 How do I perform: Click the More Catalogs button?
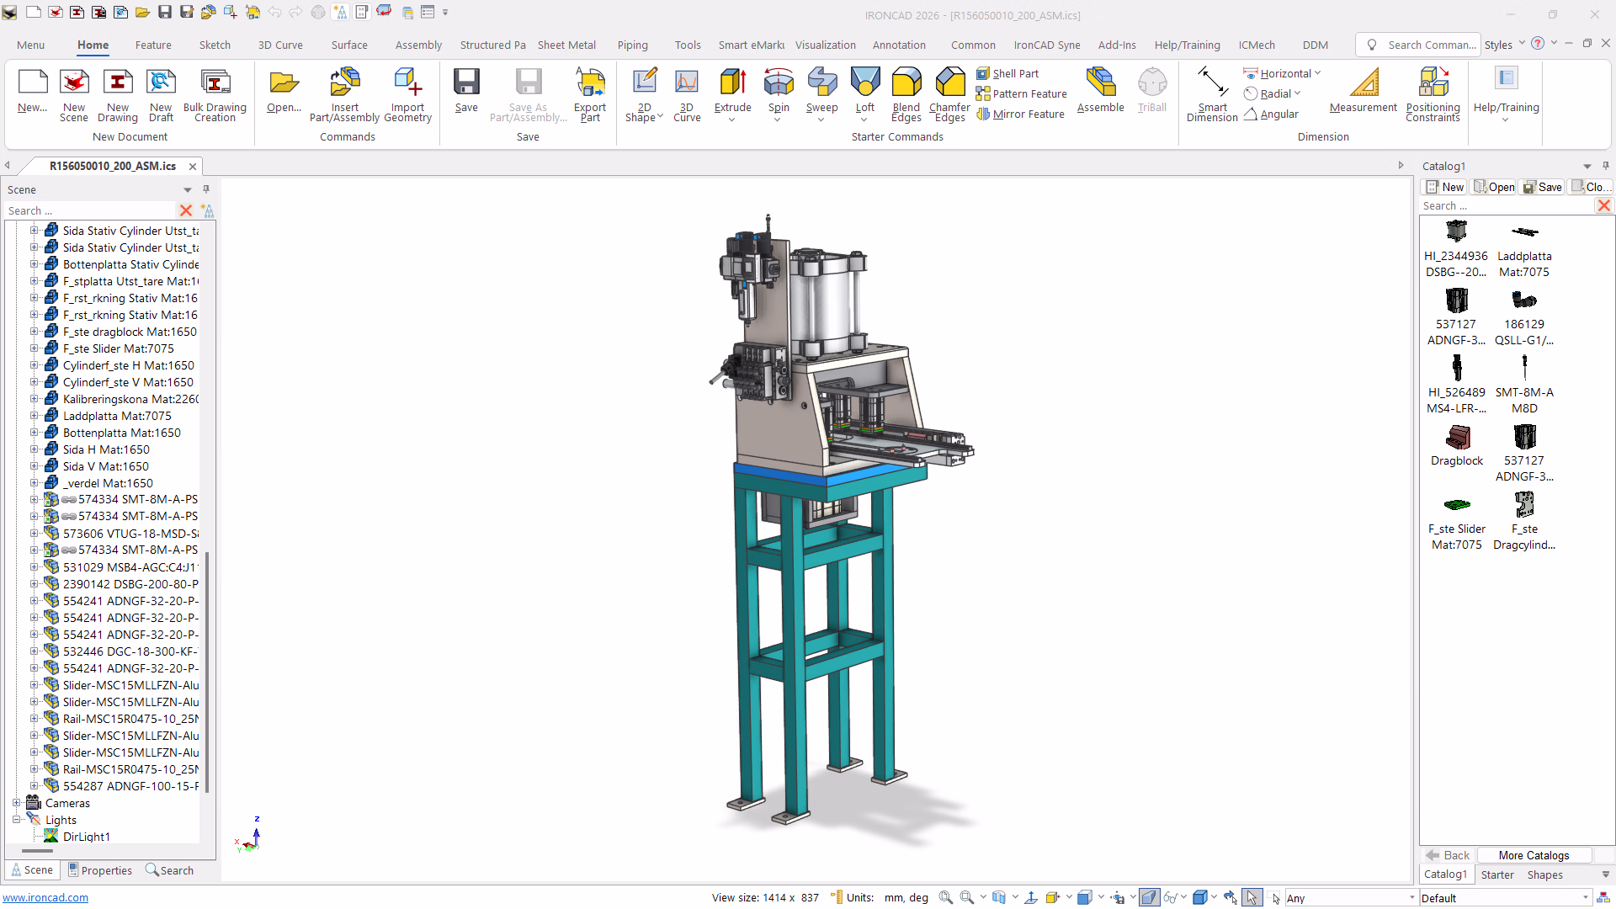click(x=1534, y=855)
